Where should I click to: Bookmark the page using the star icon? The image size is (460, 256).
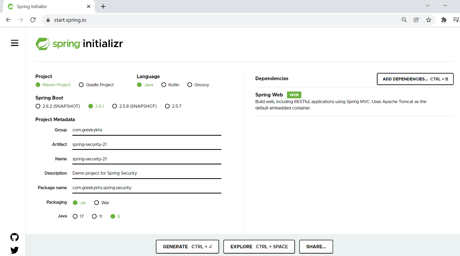(429, 19)
